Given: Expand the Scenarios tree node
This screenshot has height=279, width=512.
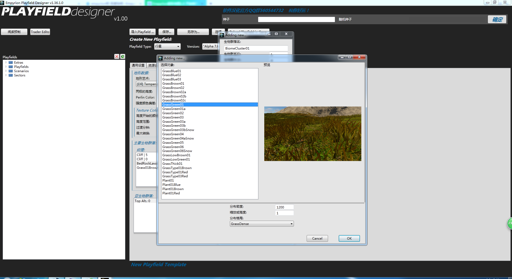Looking at the screenshot, I should tap(6, 71).
